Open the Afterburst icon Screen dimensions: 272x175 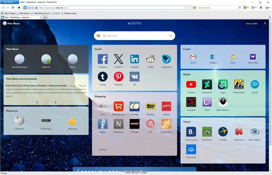click(72, 120)
